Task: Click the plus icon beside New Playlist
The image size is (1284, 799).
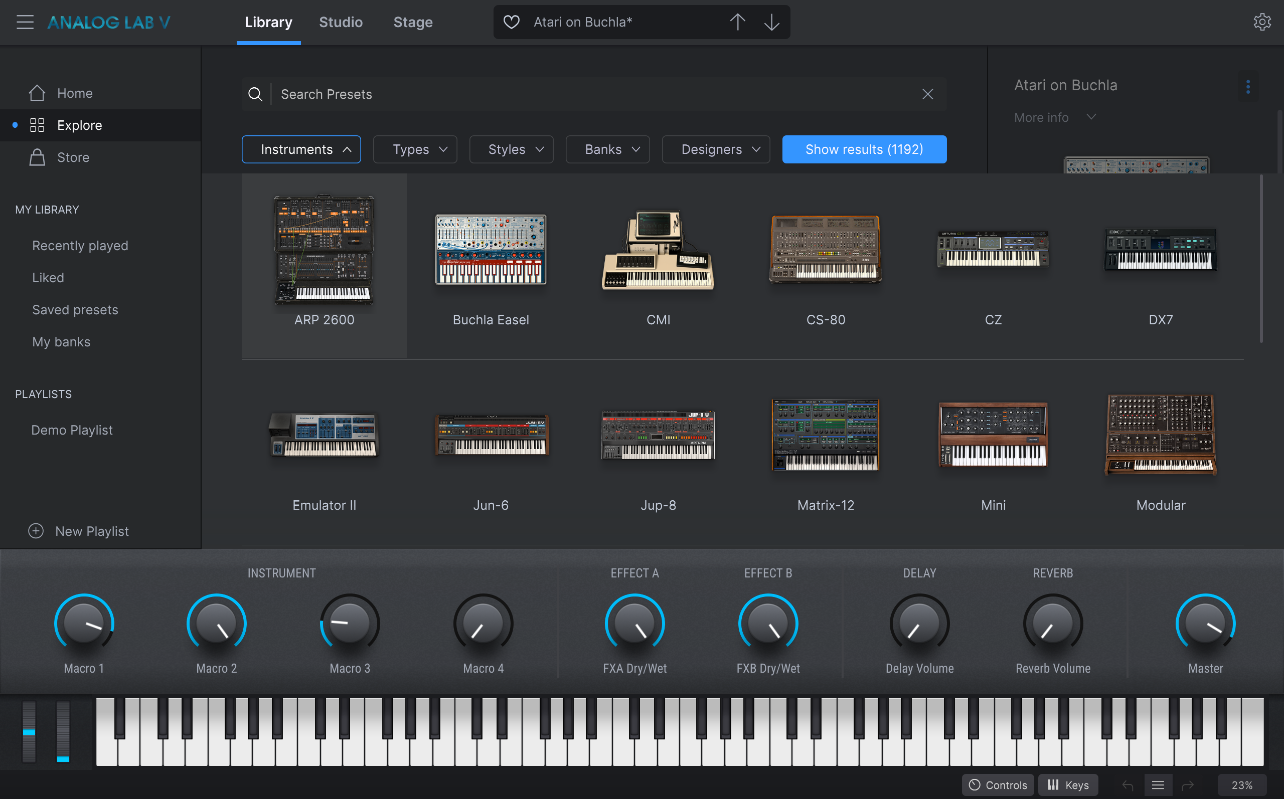Action: (x=36, y=531)
